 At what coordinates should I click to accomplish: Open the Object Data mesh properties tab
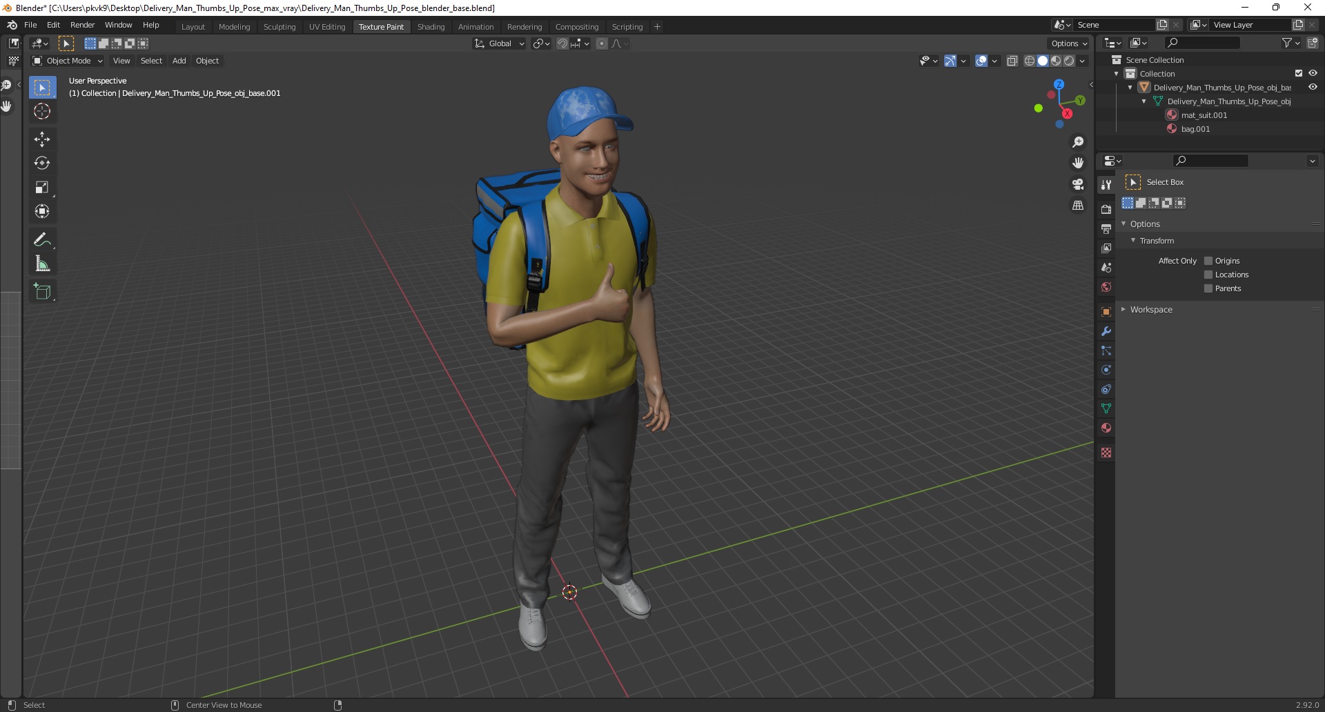coord(1106,408)
